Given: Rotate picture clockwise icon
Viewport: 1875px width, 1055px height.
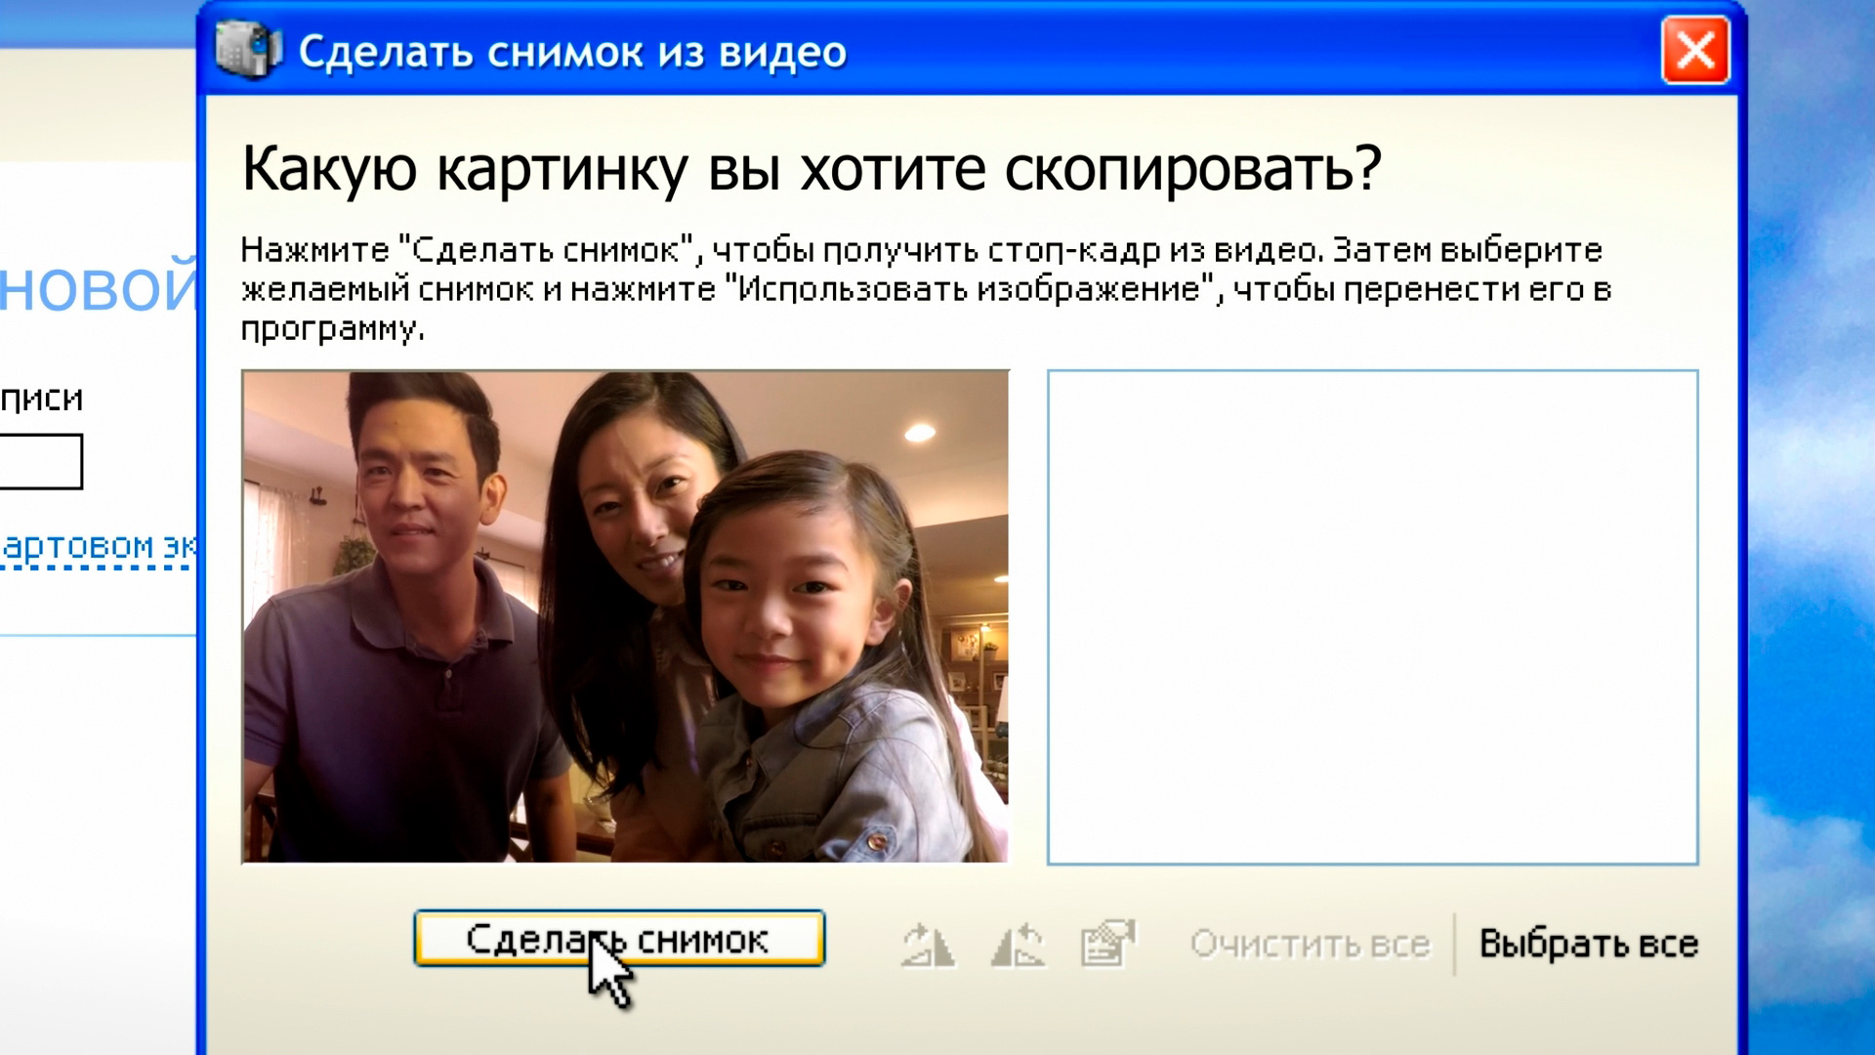Looking at the screenshot, I should [x=927, y=945].
